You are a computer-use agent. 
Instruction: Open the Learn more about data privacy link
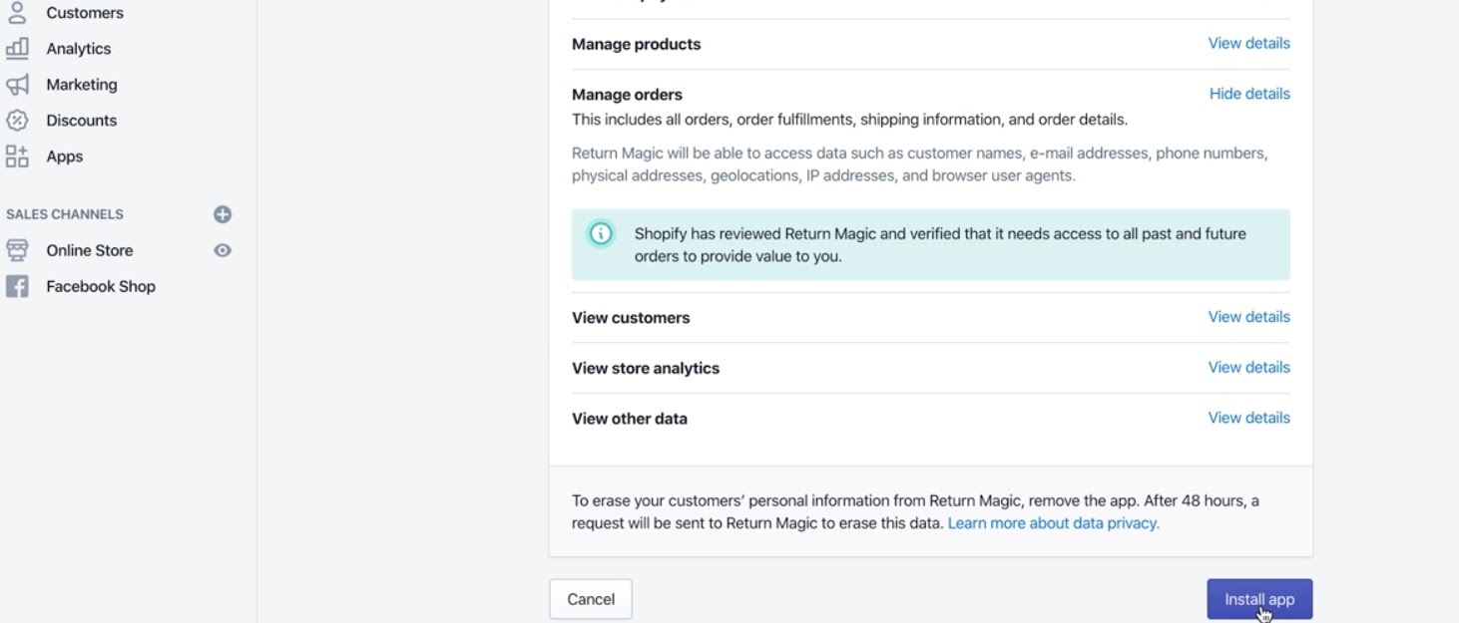1053,523
